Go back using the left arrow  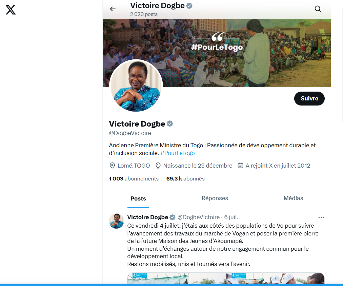coord(113,9)
